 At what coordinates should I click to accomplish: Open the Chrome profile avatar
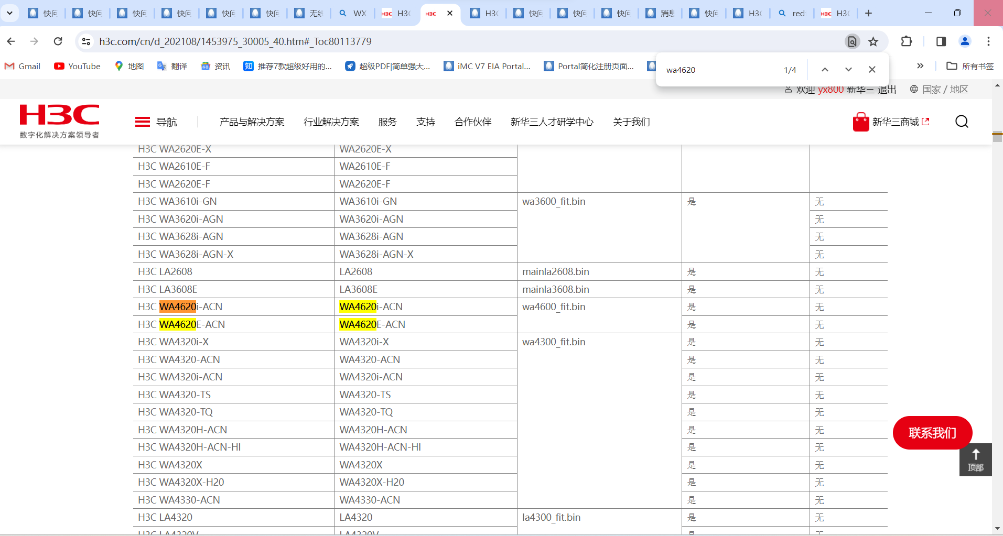click(x=965, y=41)
